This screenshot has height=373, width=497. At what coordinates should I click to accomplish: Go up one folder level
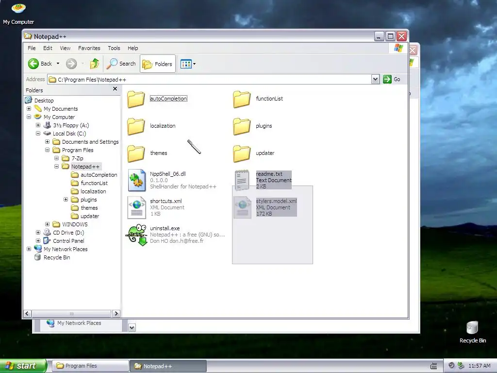pos(95,64)
